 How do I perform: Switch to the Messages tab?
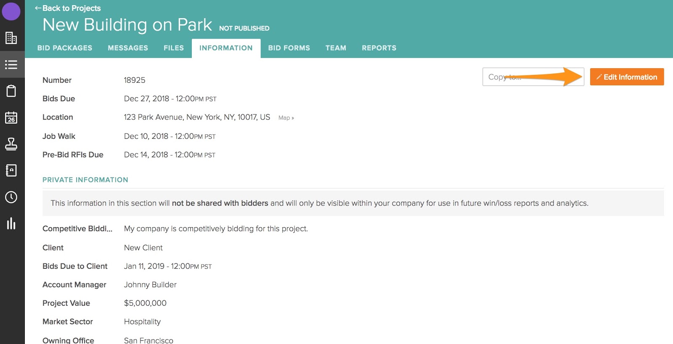tap(128, 48)
